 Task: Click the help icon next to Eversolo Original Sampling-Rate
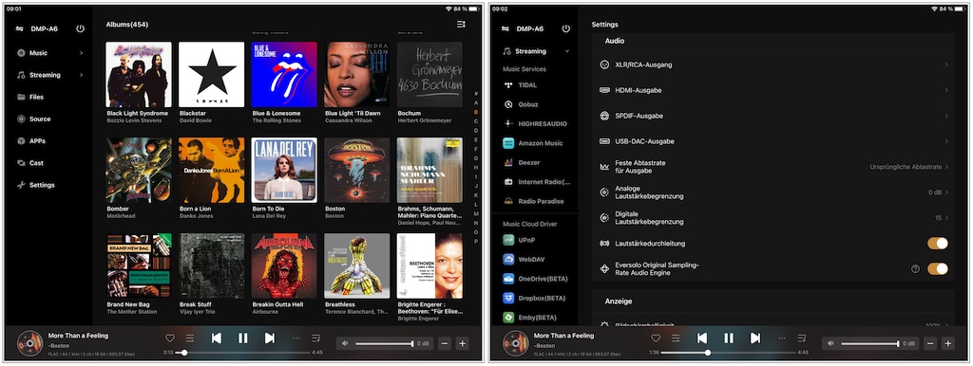coord(915,268)
